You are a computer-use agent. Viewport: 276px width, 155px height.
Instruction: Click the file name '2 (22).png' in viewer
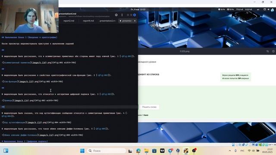coord(185,51)
